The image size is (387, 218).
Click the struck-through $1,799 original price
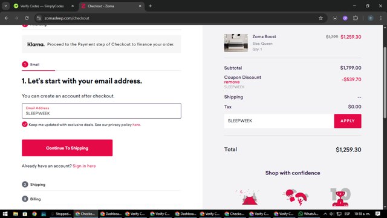[x=332, y=37]
